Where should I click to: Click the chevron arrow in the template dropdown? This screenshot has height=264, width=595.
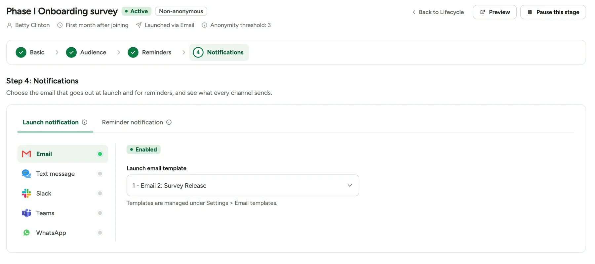(x=350, y=185)
